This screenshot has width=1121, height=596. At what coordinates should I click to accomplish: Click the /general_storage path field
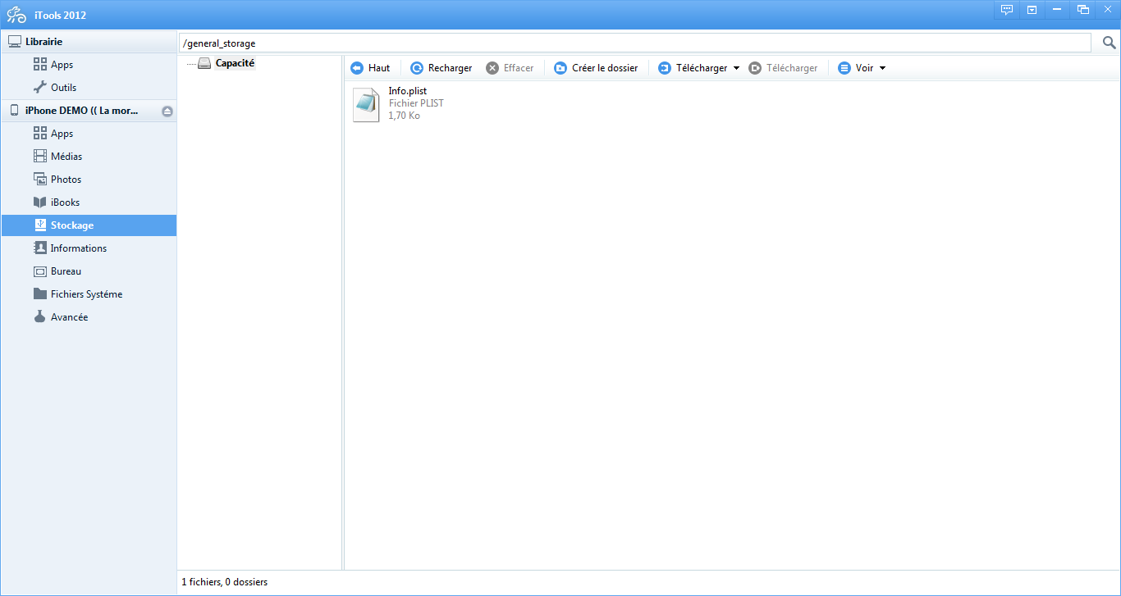pyautogui.click(x=635, y=43)
